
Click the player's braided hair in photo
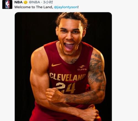tap(72, 17)
